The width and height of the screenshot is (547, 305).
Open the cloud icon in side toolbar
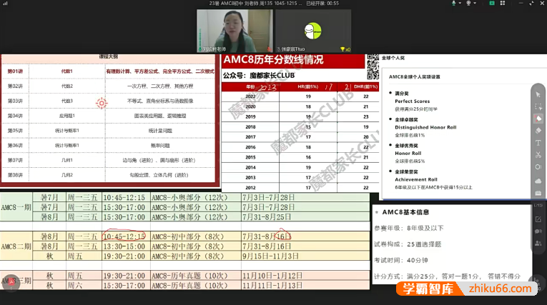538,181
